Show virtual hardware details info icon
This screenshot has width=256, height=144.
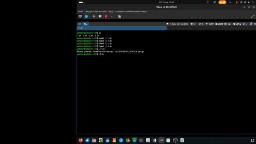coord(86,16)
